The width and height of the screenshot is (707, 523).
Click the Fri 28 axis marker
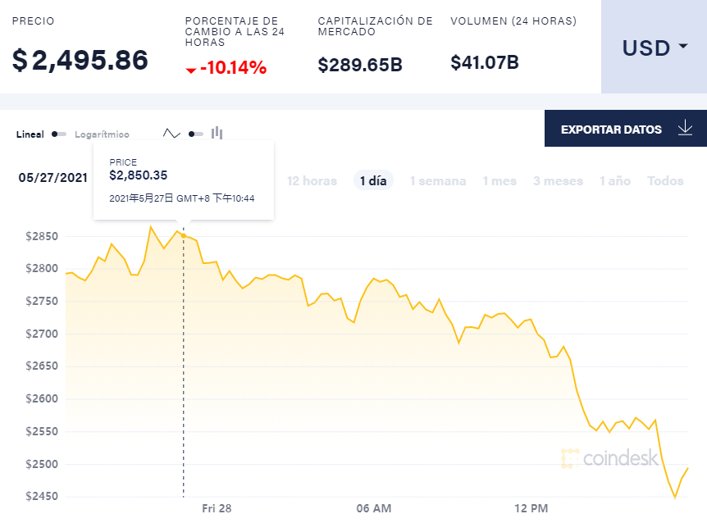coord(217,508)
